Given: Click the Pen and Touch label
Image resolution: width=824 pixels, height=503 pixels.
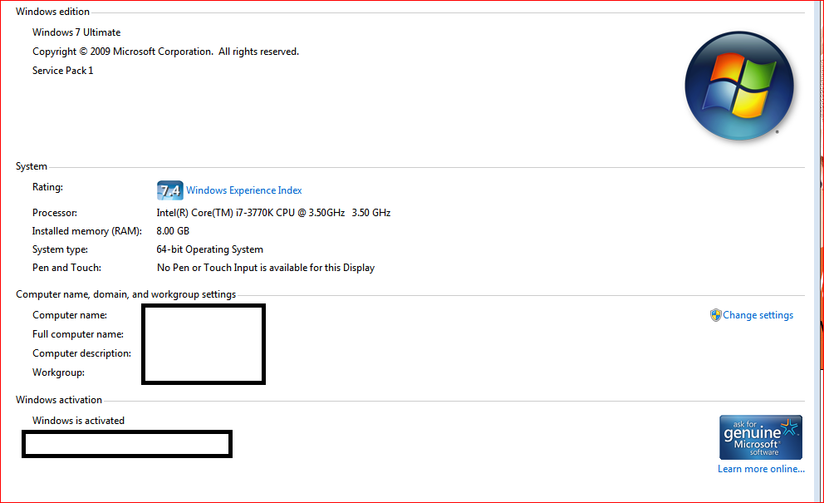Looking at the screenshot, I should tap(66, 268).
